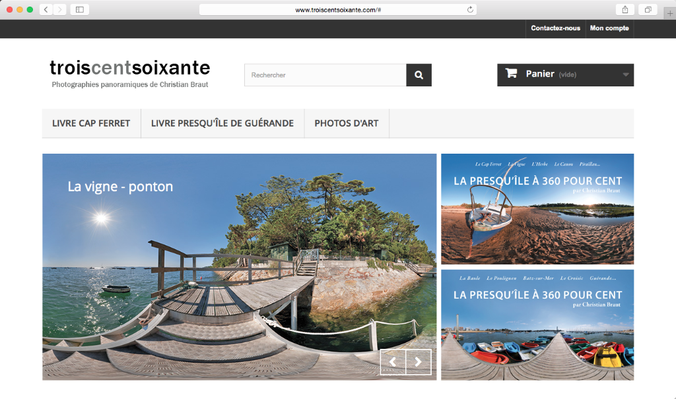Click inside the Rechercher search field
The width and height of the screenshot is (676, 399).
pyautogui.click(x=325, y=75)
